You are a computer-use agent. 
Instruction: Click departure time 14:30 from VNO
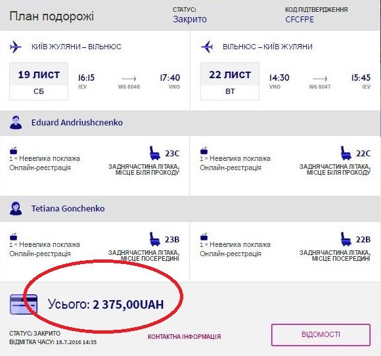279,78
